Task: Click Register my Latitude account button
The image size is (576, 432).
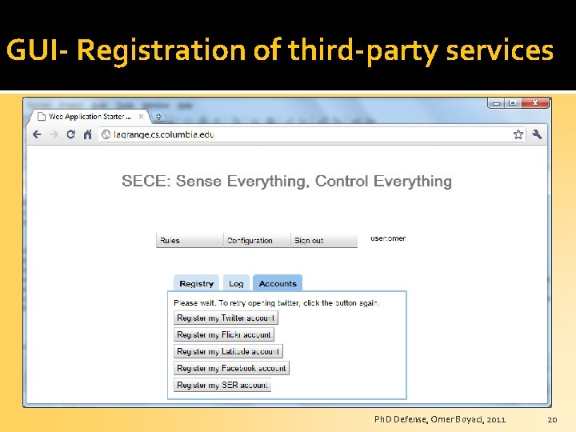Action: tap(228, 351)
